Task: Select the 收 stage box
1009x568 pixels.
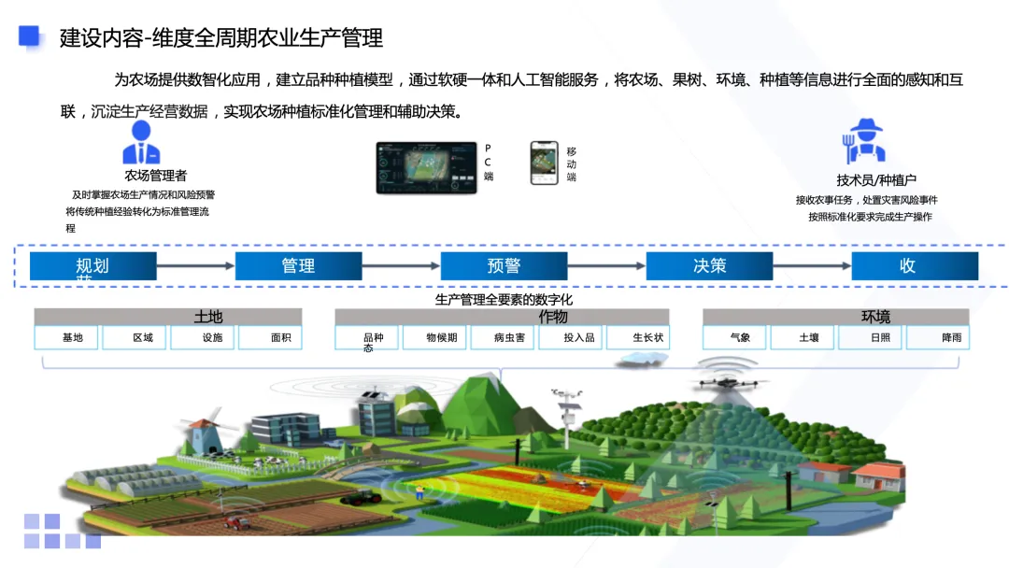Action: point(915,265)
